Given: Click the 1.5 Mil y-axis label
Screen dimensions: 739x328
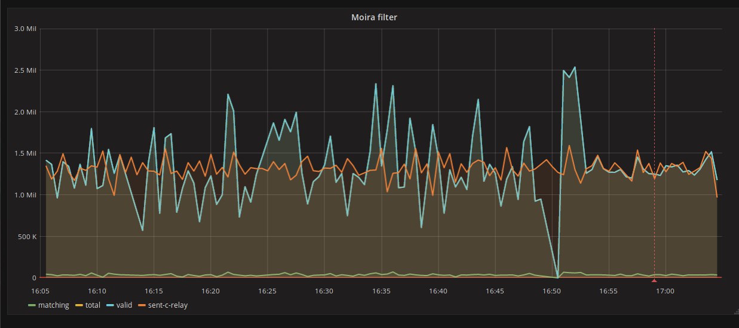Looking at the screenshot, I should point(26,153).
